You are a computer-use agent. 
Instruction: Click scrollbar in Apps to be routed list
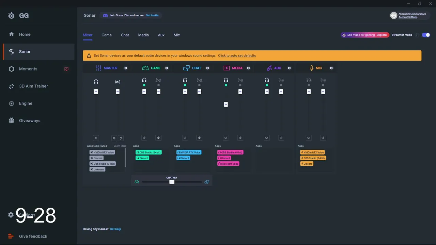pos(125,158)
